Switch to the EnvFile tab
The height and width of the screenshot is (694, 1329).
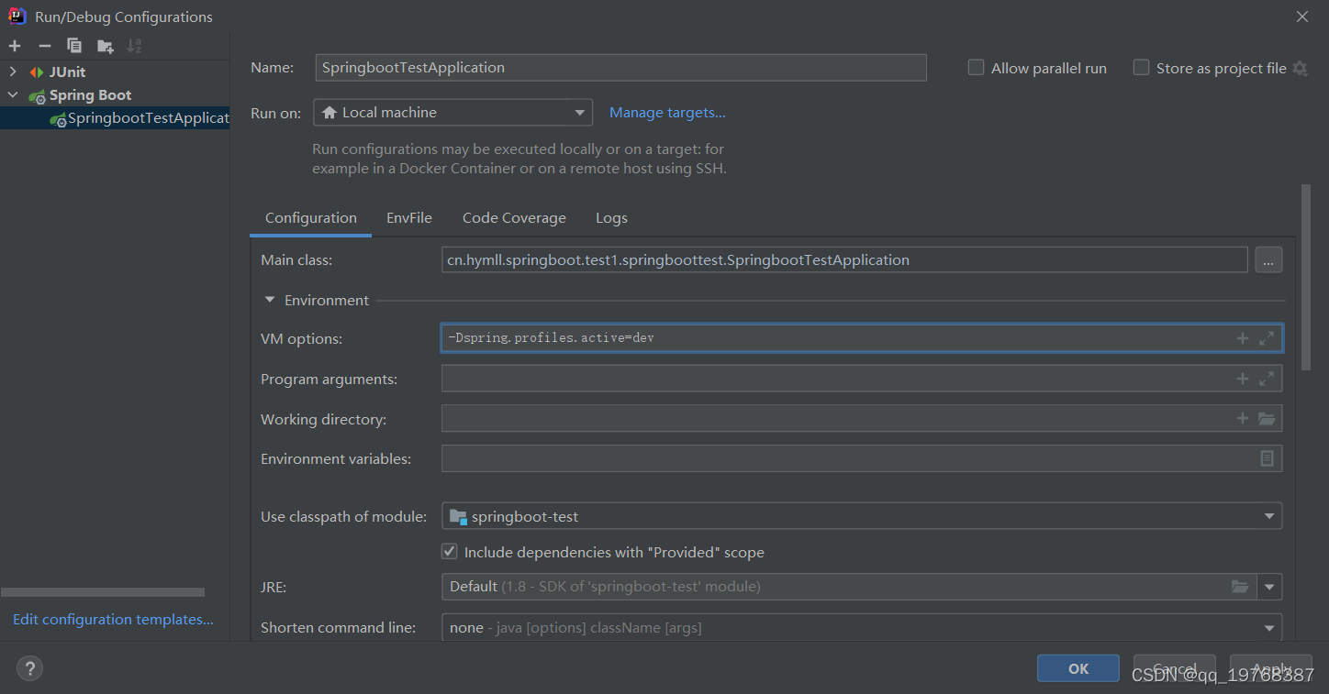pyautogui.click(x=409, y=218)
